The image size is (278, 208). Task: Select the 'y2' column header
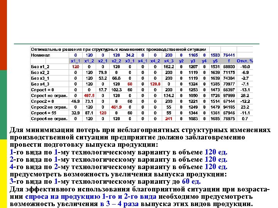(x=181, y=61)
